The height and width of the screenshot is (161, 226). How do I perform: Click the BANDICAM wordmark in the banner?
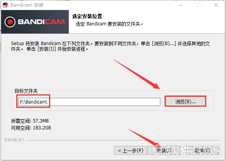pos(41,22)
